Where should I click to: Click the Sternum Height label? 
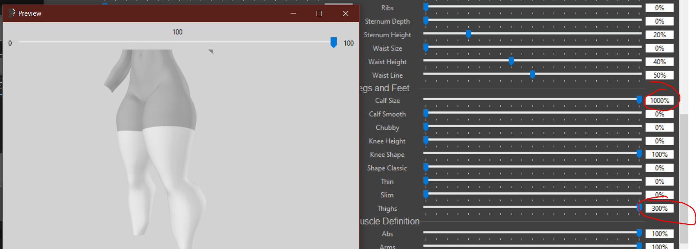387,35
